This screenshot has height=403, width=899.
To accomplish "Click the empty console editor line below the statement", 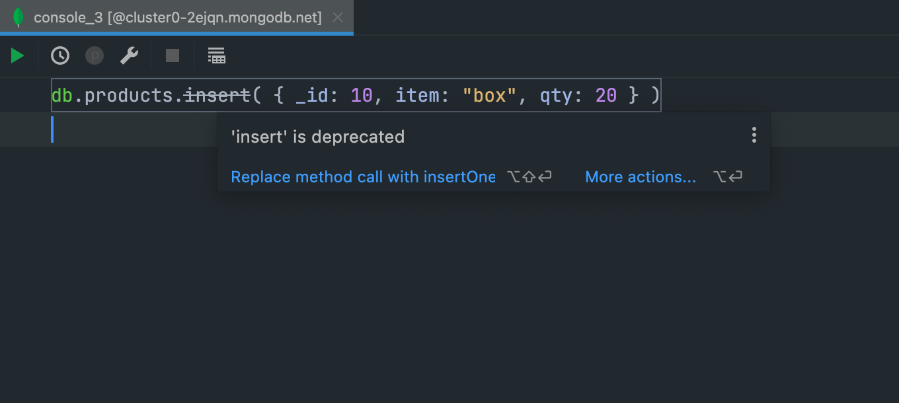I will (132, 129).
